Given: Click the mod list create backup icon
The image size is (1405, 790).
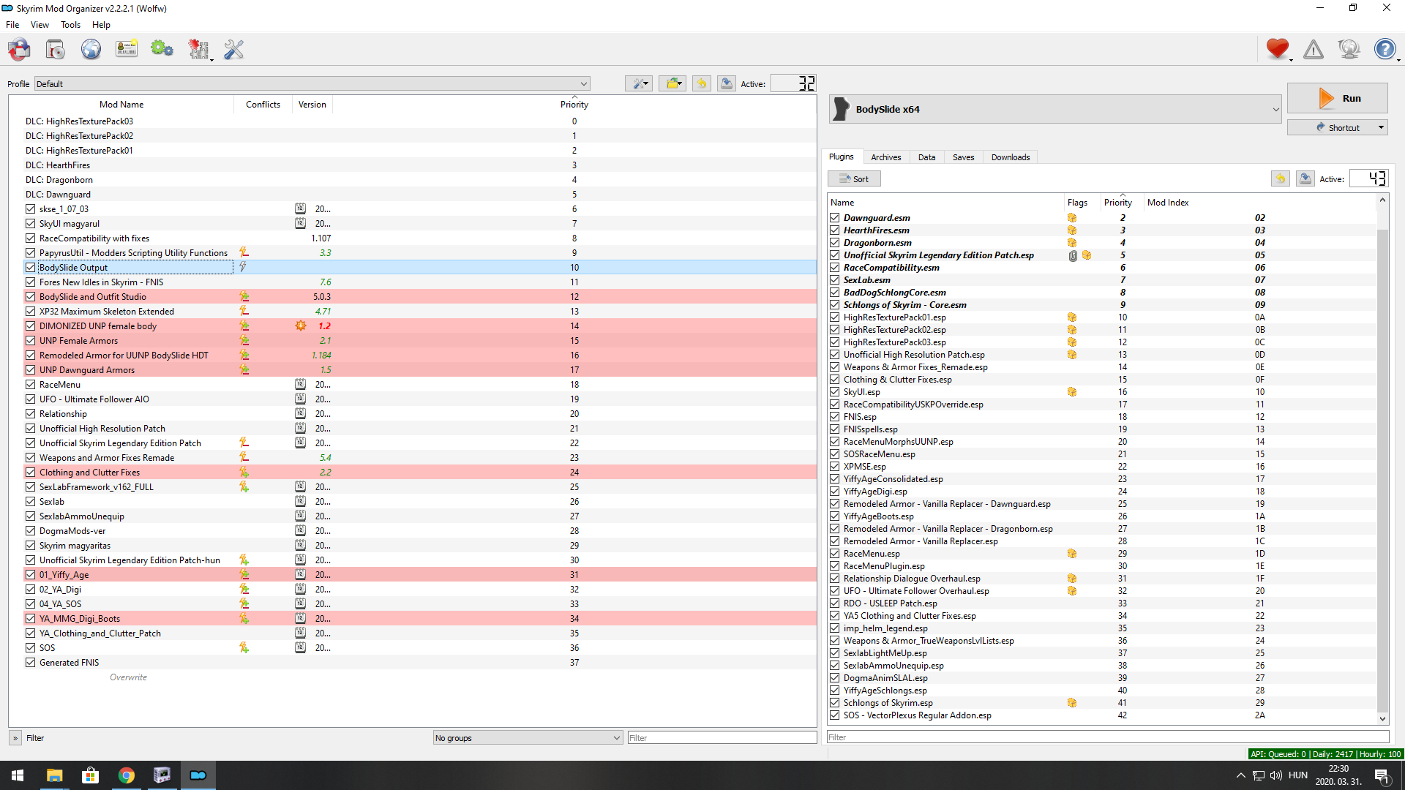Looking at the screenshot, I should pyautogui.click(x=726, y=83).
